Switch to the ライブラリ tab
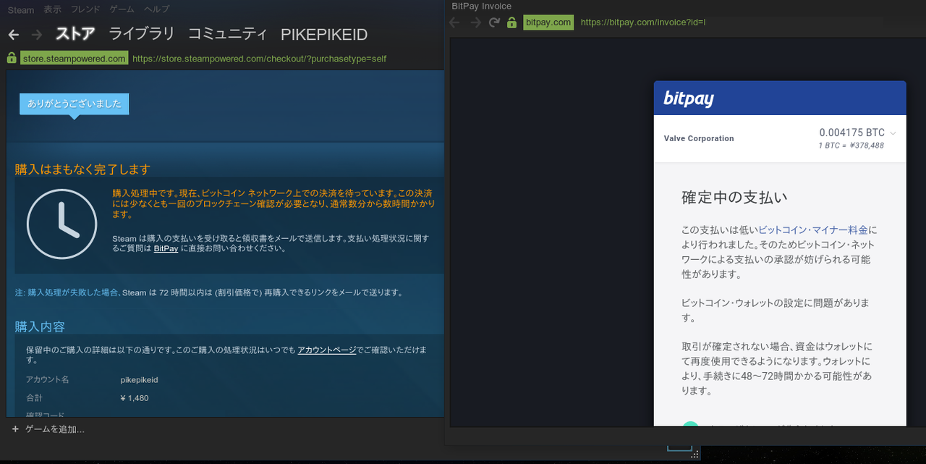926x464 pixels. [x=142, y=34]
